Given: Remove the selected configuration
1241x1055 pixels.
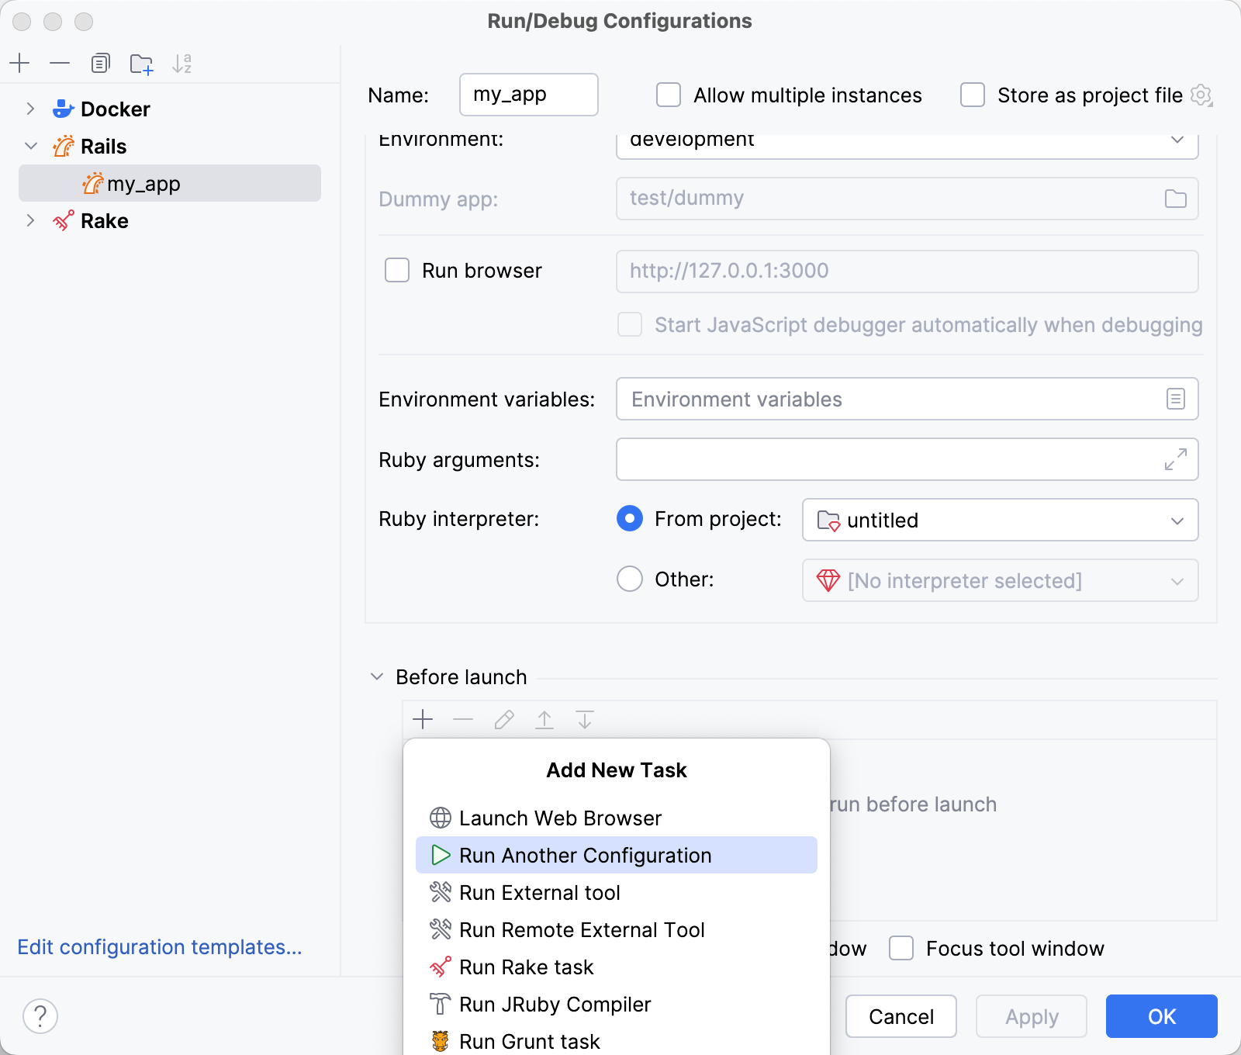Looking at the screenshot, I should pyautogui.click(x=60, y=63).
